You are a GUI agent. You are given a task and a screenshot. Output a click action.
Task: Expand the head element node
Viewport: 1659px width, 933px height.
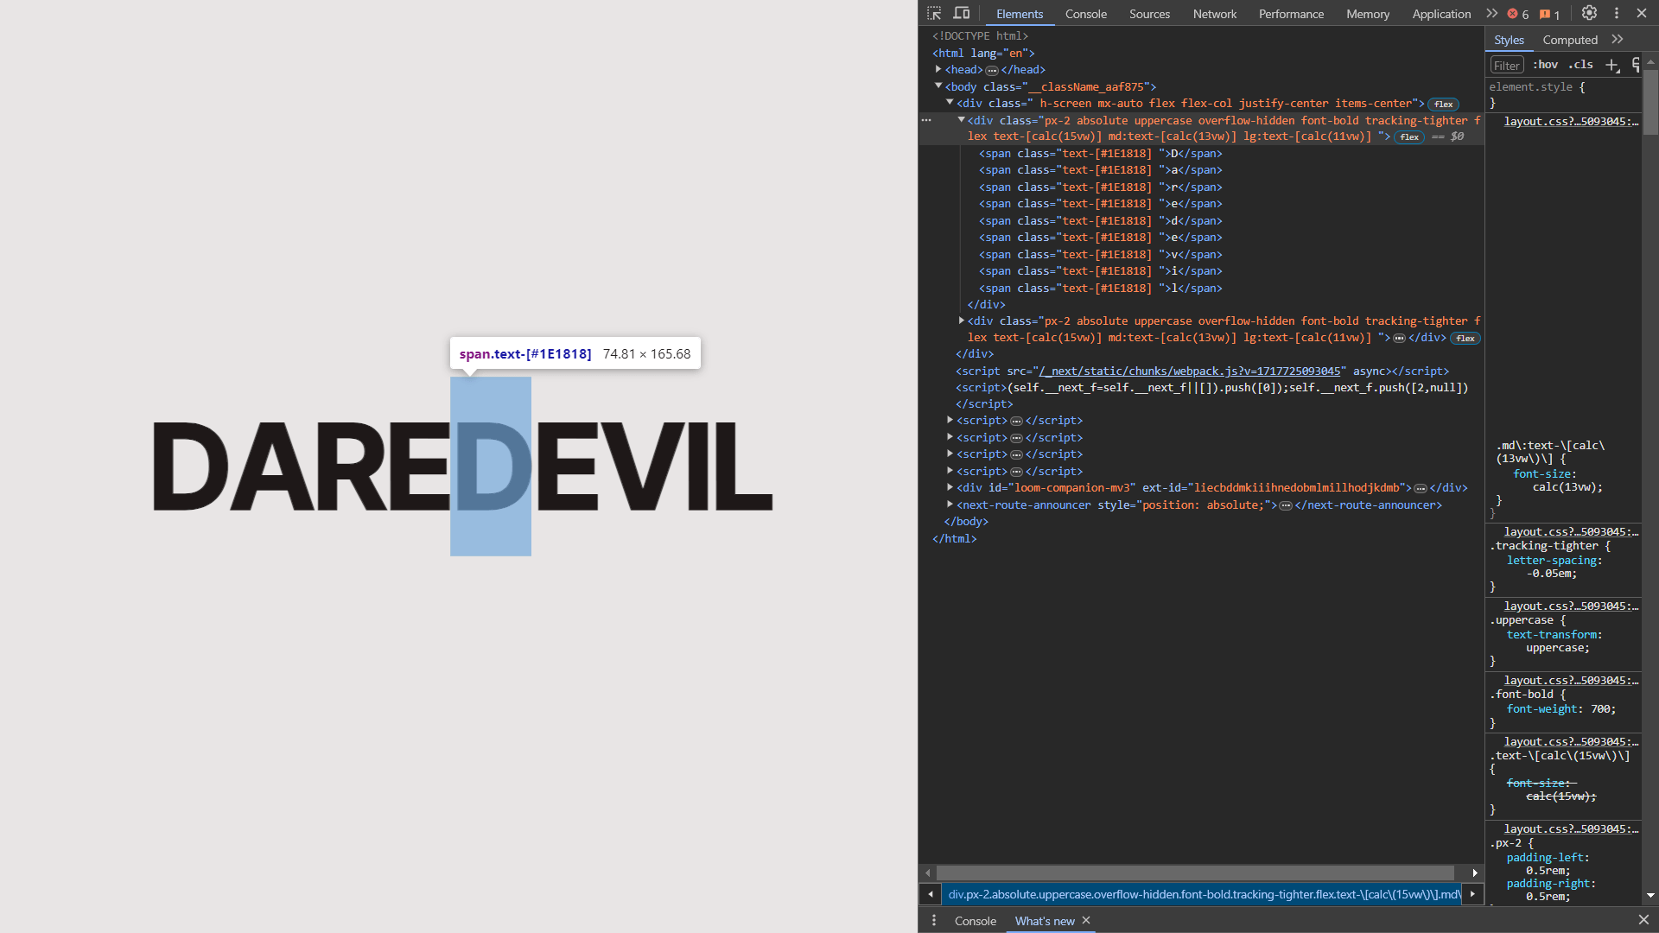[938, 69]
